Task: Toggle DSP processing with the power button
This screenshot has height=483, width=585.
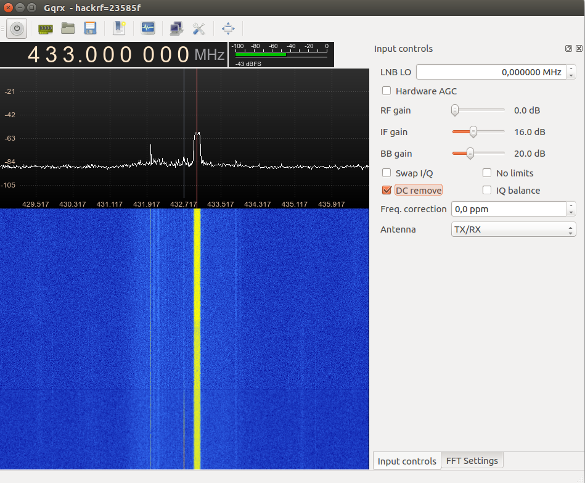Action: tap(17, 28)
